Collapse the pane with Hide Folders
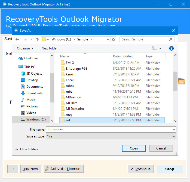Screen dimensions: 190x182 [27, 149]
